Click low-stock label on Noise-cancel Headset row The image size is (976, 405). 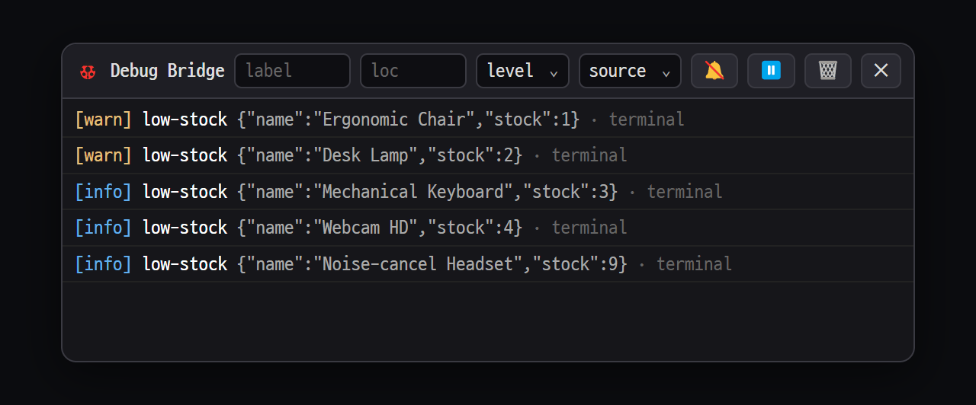pos(185,264)
